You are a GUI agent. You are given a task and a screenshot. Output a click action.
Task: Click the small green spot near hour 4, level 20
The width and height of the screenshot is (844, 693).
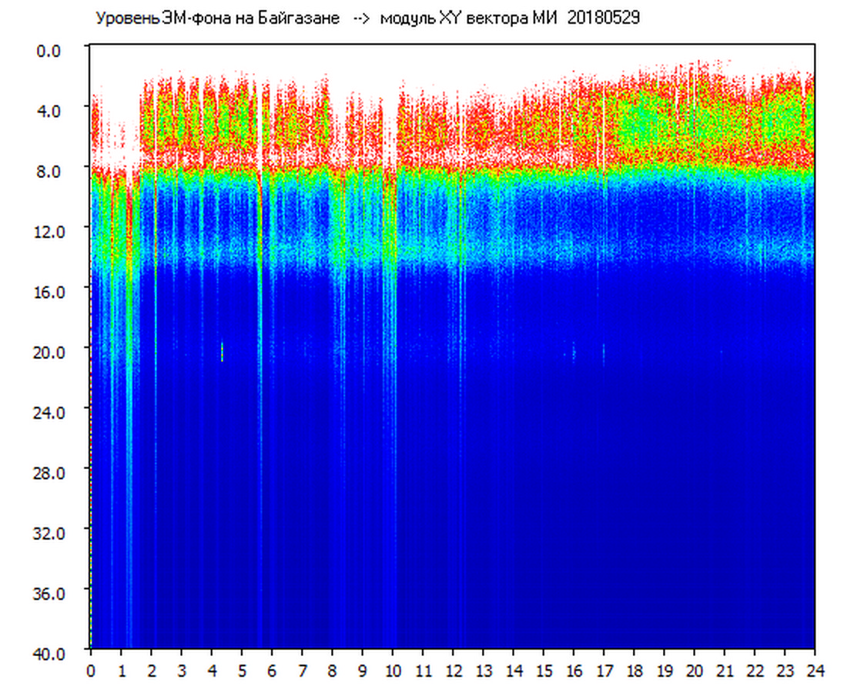[222, 352]
